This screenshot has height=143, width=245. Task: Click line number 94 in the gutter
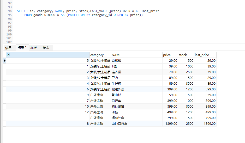10,11
